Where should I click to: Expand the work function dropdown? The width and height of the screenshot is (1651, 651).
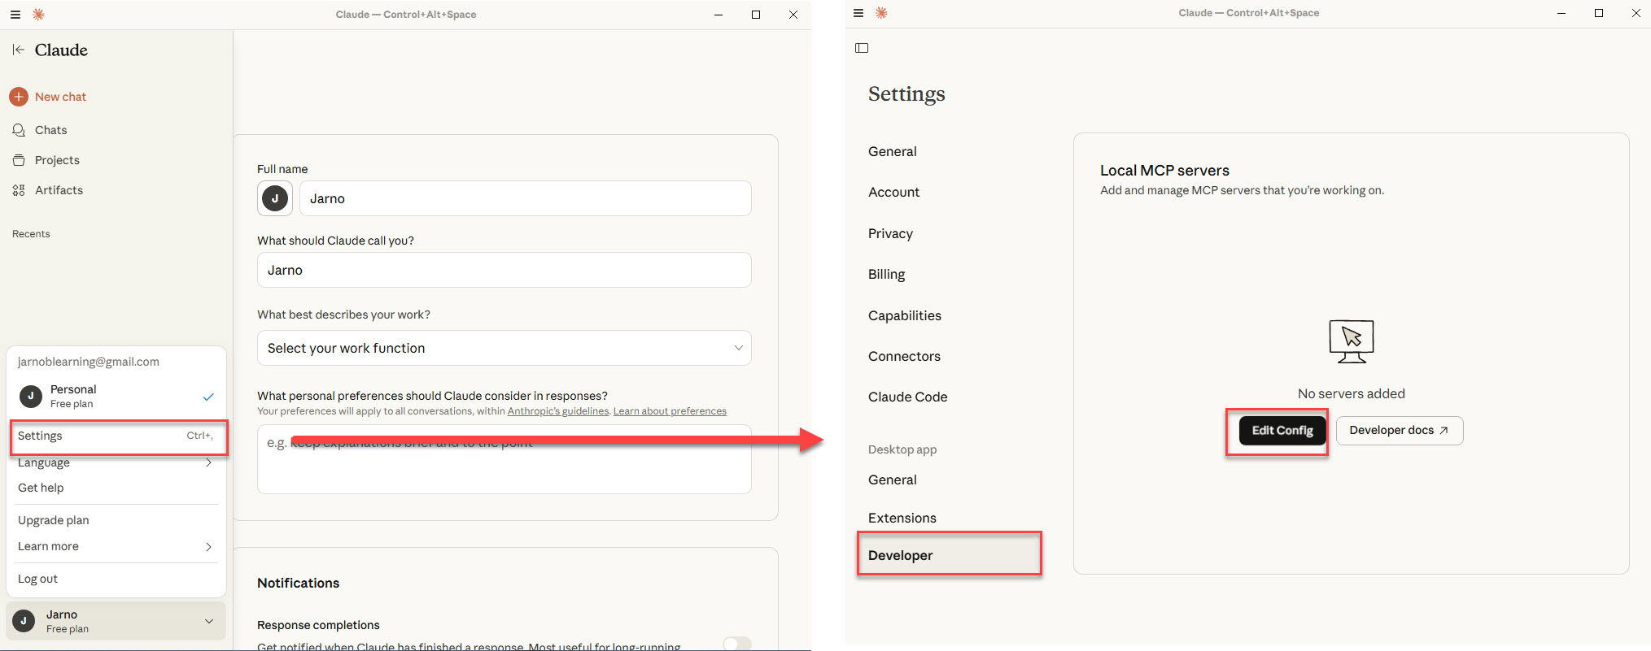[504, 348]
